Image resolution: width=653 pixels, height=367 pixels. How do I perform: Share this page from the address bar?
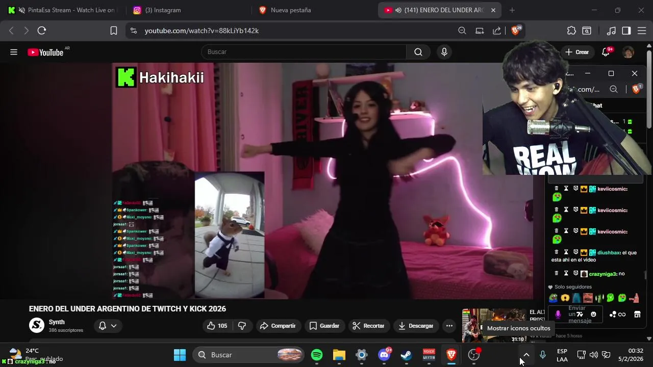[497, 31]
